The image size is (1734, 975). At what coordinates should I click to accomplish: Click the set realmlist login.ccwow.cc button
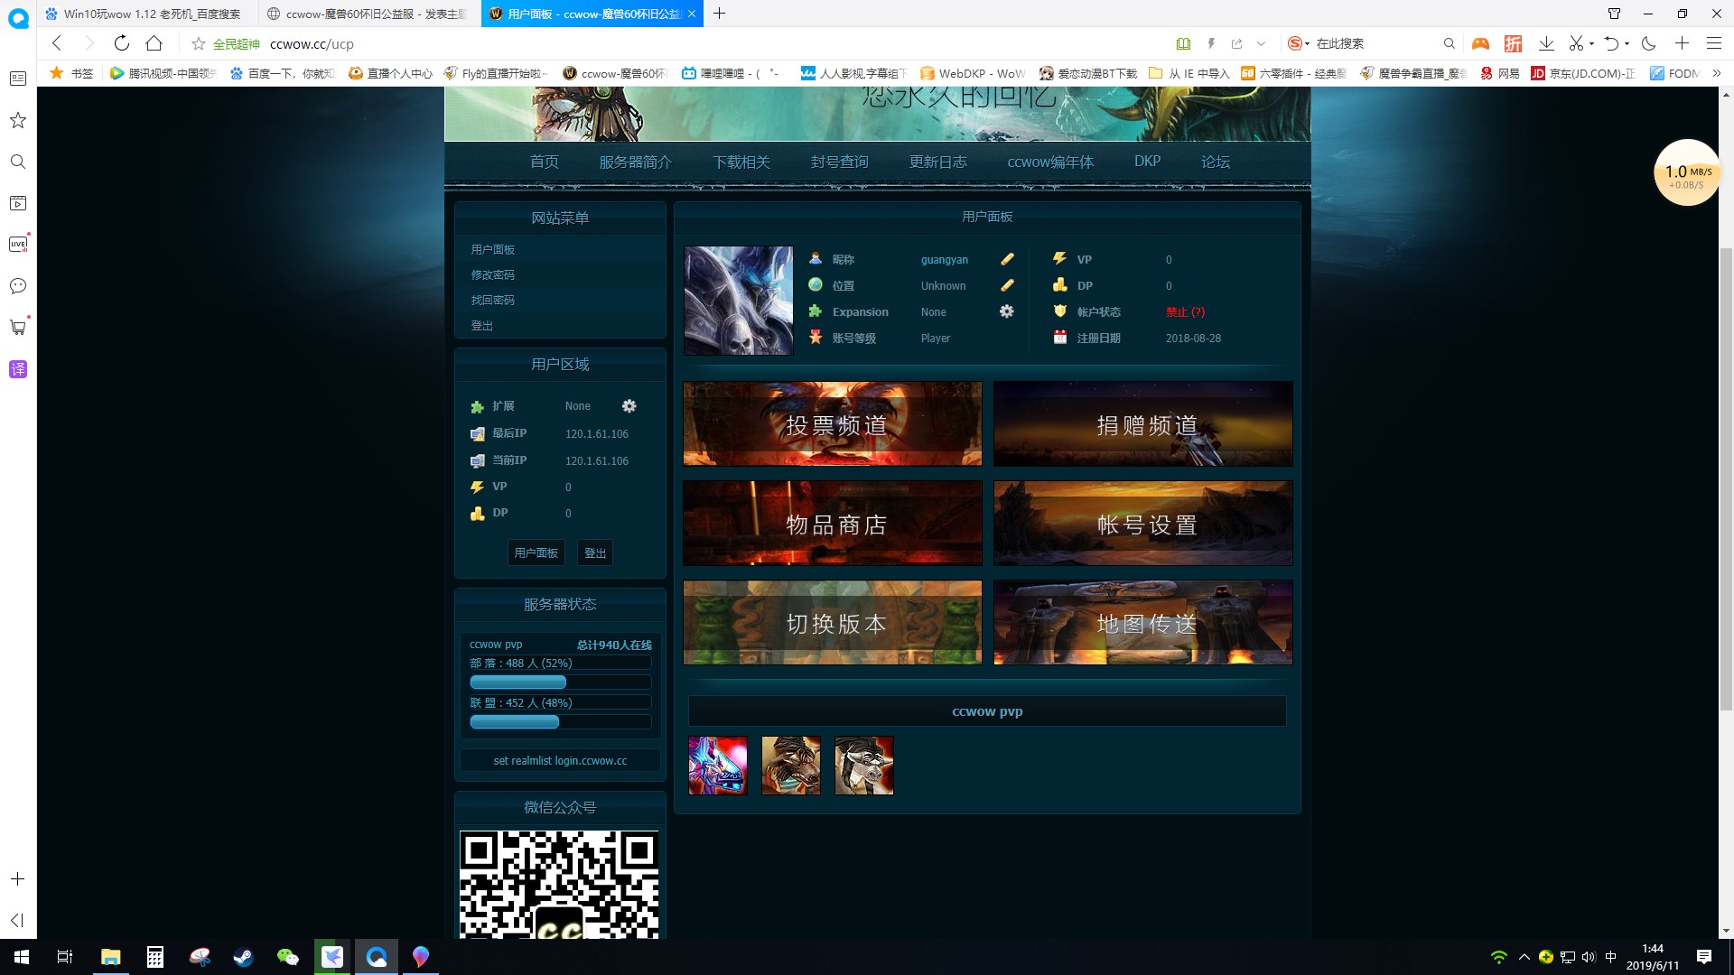tap(560, 761)
